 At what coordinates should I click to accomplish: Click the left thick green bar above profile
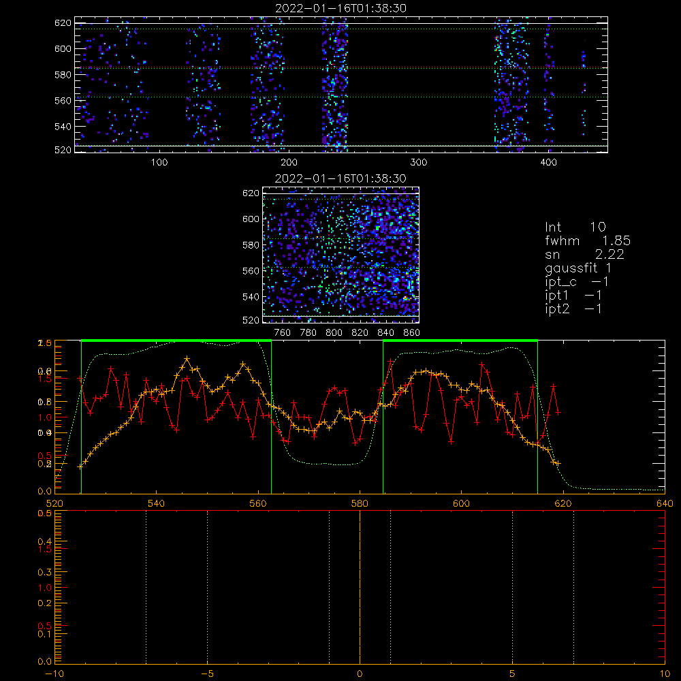coord(176,341)
